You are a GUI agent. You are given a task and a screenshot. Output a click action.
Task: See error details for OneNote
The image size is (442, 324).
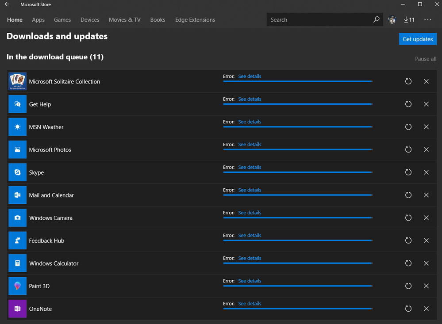coord(250,304)
